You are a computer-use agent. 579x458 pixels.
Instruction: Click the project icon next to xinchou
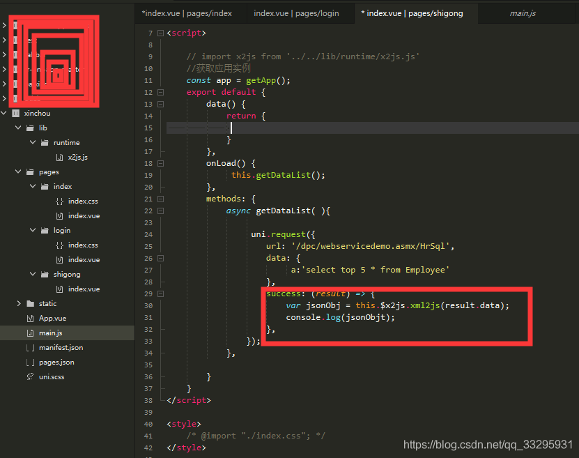tap(15, 113)
